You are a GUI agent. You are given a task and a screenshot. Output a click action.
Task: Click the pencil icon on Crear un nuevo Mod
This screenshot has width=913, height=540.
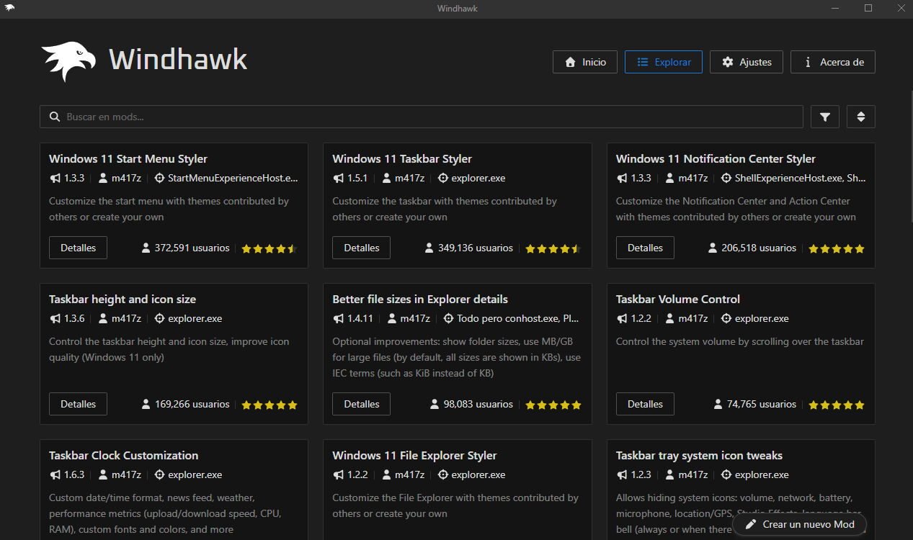point(751,524)
